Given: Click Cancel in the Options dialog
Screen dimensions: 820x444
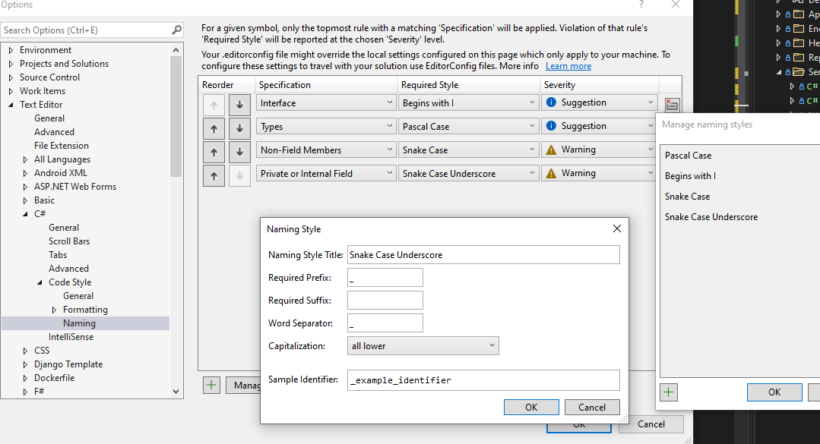Looking at the screenshot, I should pos(651,424).
